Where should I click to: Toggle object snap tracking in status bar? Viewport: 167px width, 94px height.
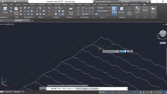[x=129, y=92]
